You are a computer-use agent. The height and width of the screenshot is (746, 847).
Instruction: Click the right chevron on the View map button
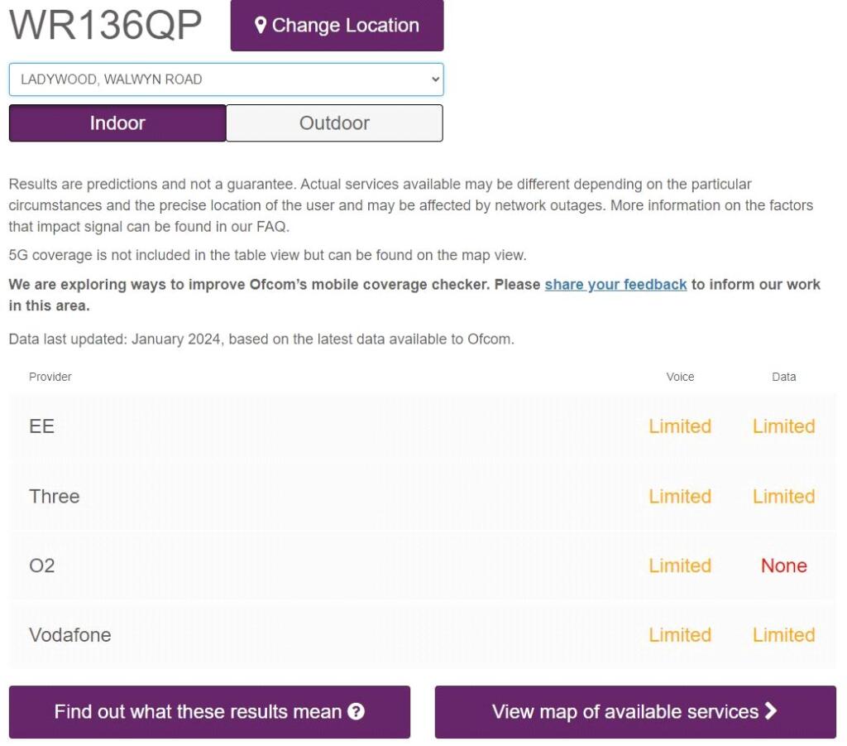(771, 710)
